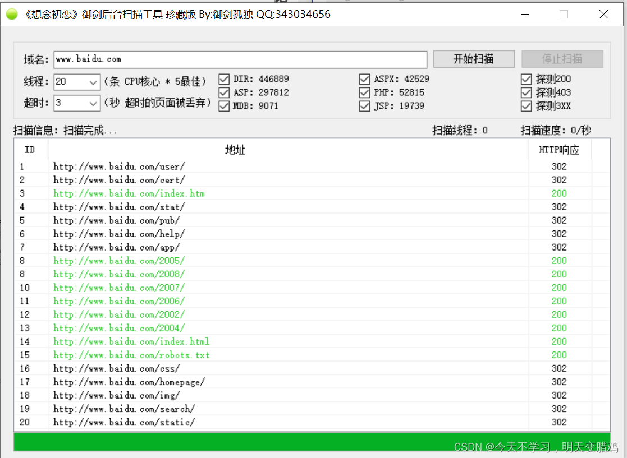627x458 pixels.
Task: Minimize the scanner window
Action: tap(525, 15)
